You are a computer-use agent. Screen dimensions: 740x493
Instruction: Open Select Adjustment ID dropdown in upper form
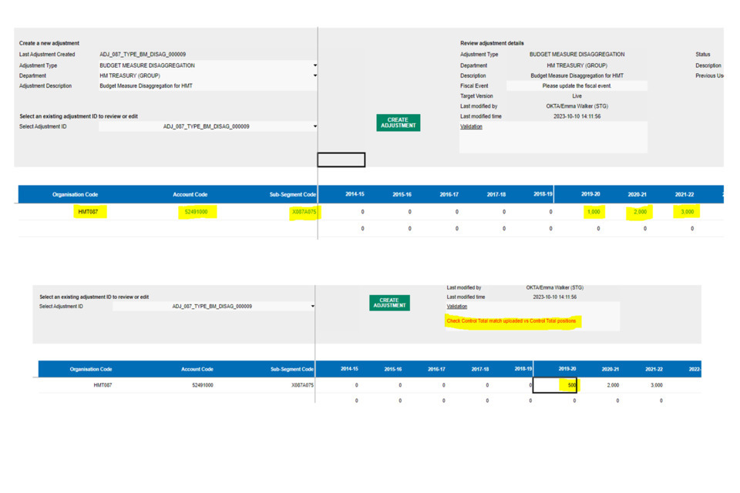tap(314, 126)
